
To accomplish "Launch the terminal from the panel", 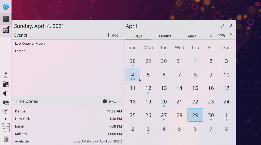I will point(6,19).
